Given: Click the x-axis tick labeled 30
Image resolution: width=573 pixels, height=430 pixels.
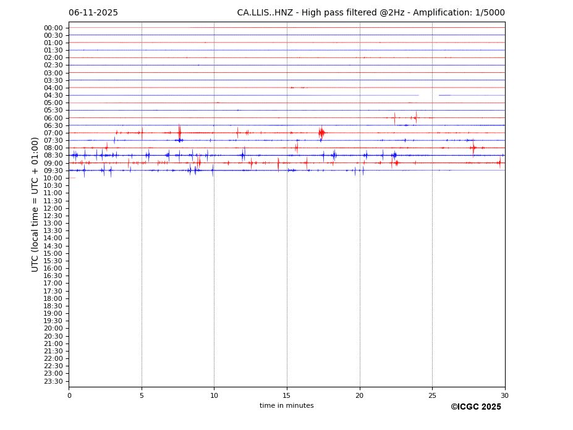Looking at the screenshot, I should 504,395.
